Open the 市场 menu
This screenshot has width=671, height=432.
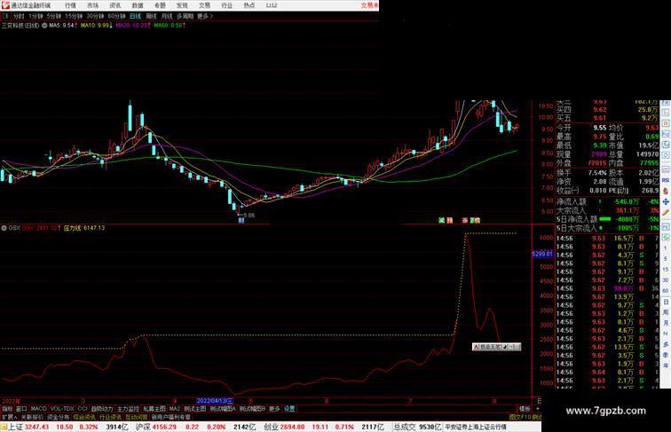pos(92,5)
